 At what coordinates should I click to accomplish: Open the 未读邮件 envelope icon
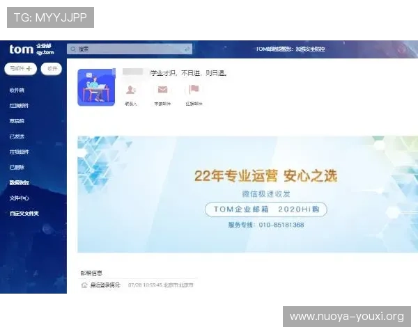point(162,90)
